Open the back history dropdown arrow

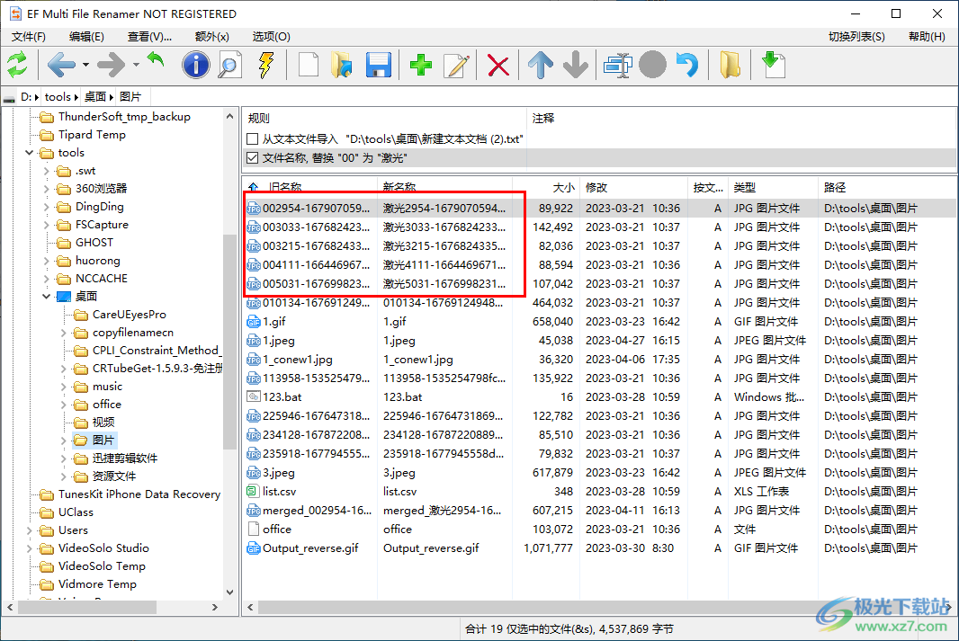[x=85, y=65]
